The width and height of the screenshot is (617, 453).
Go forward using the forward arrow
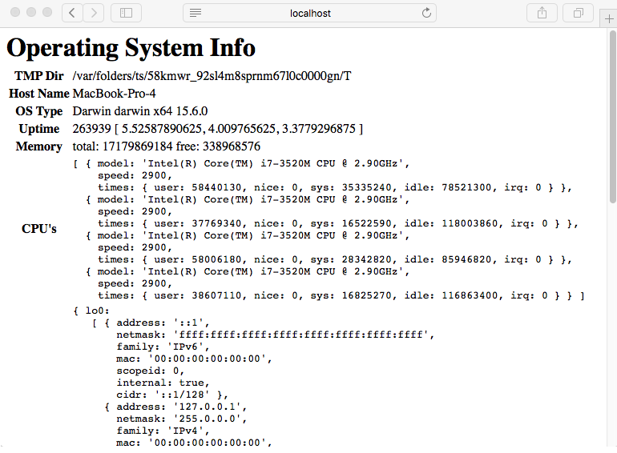click(x=94, y=13)
